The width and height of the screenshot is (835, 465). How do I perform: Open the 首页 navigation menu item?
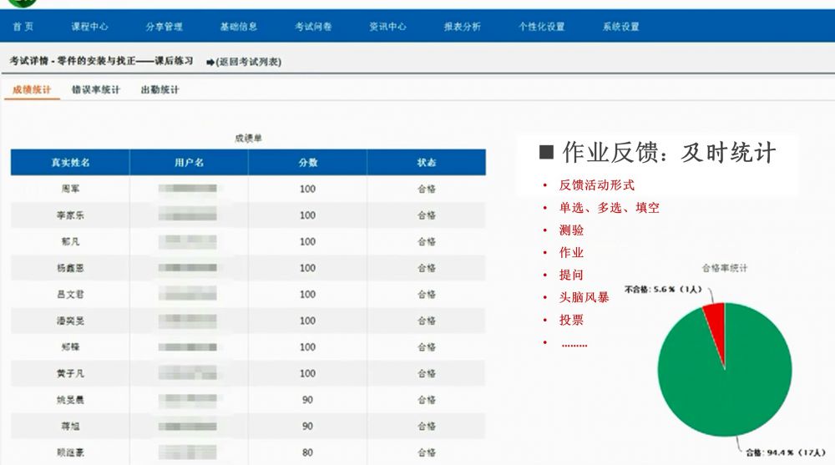point(23,27)
